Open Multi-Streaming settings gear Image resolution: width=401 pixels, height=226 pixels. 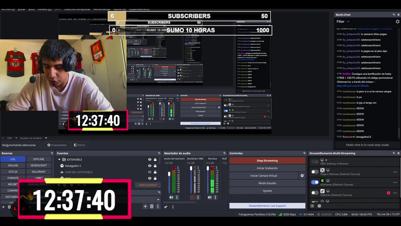pyautogui.click(x=319, y=206)
